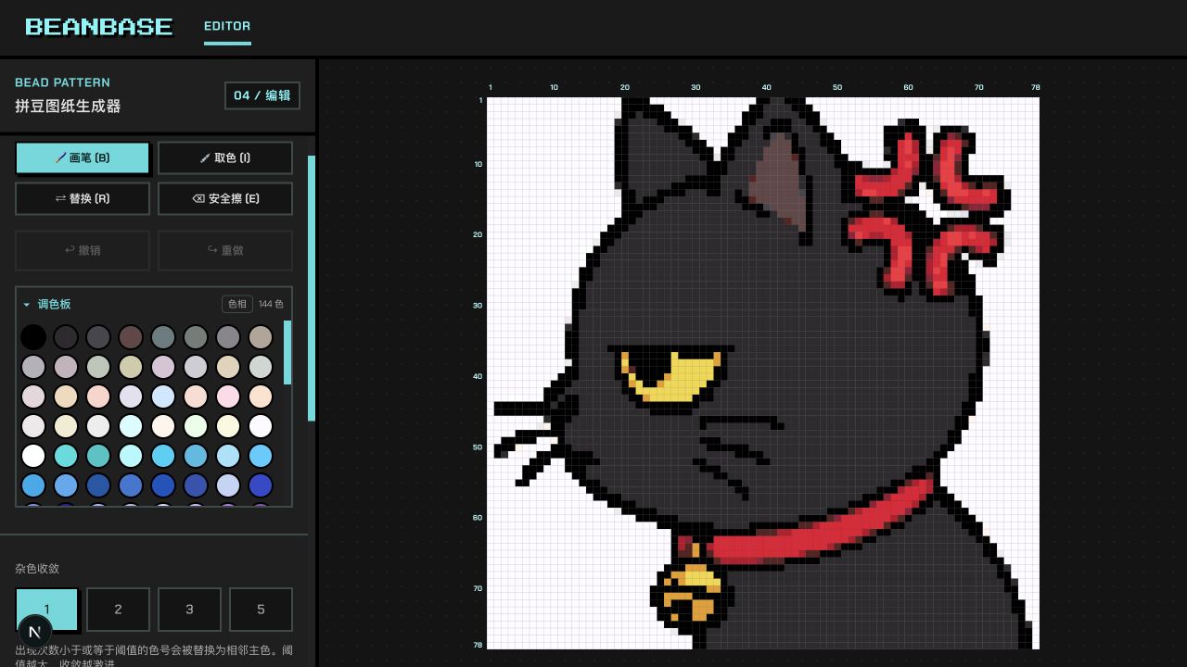
Task: Select the 画笔 (B) brush tool
Action: (x=83, y=157)
